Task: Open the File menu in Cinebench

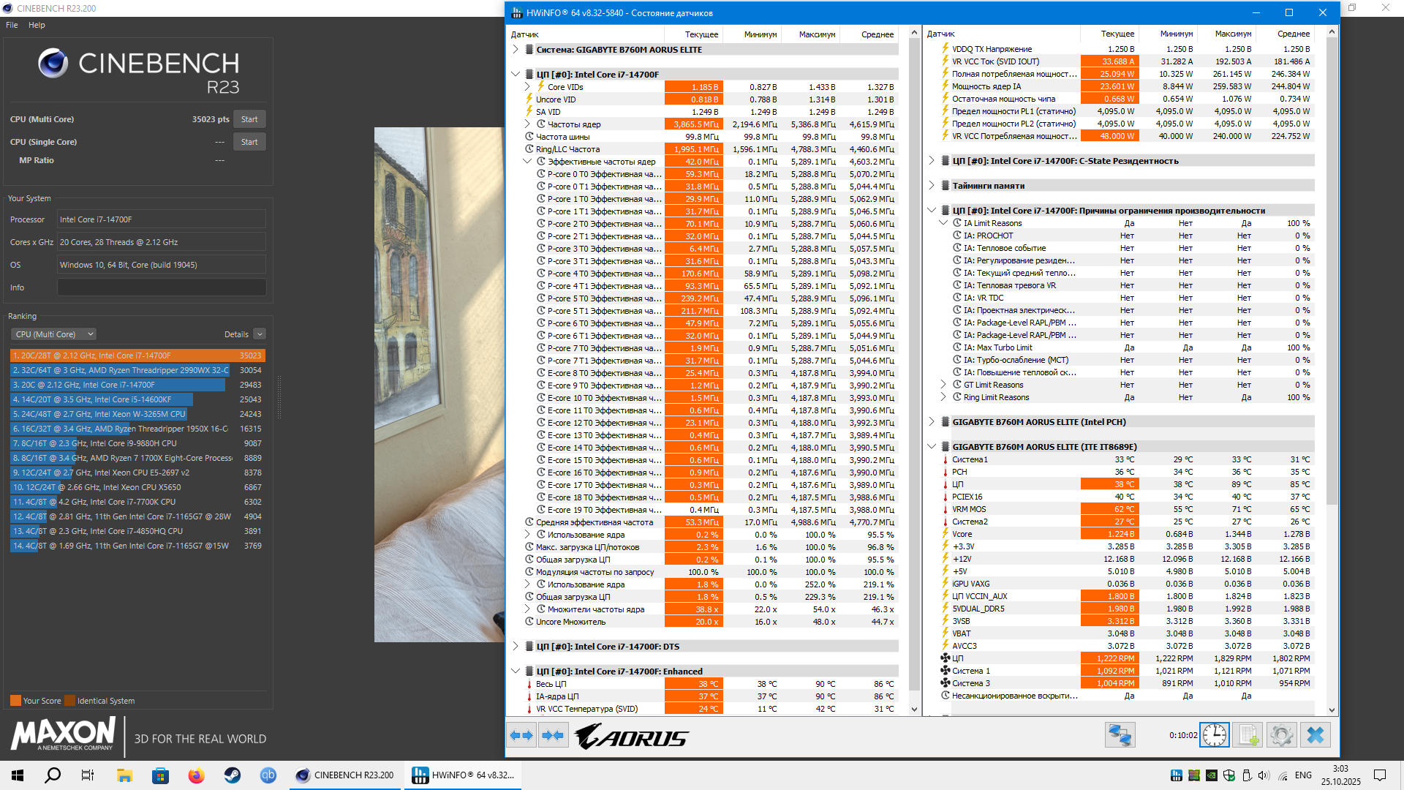Action: click(12, 25)
